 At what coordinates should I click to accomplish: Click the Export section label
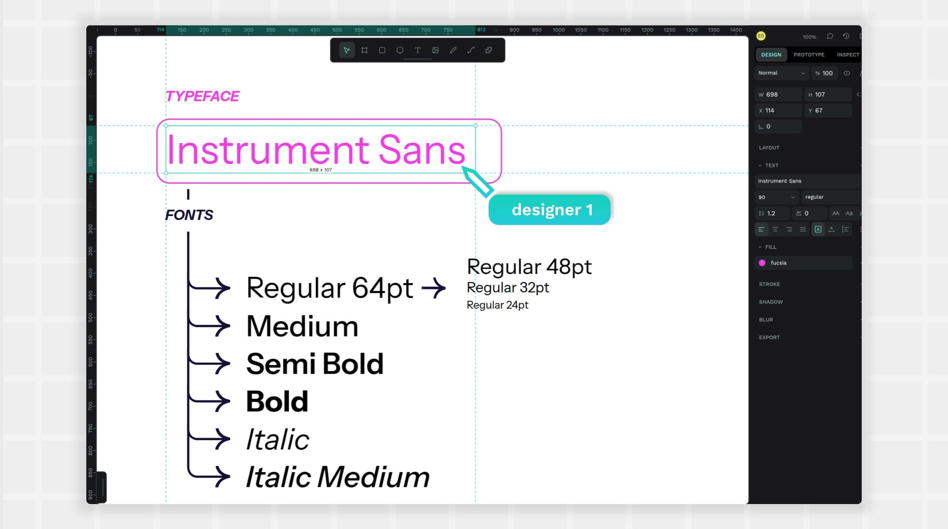point(769,337)
